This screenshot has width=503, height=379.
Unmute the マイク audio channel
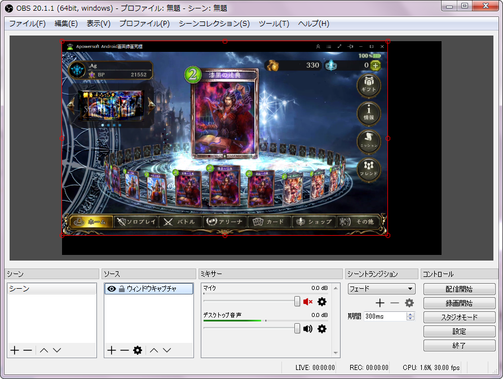click(308, 302)
